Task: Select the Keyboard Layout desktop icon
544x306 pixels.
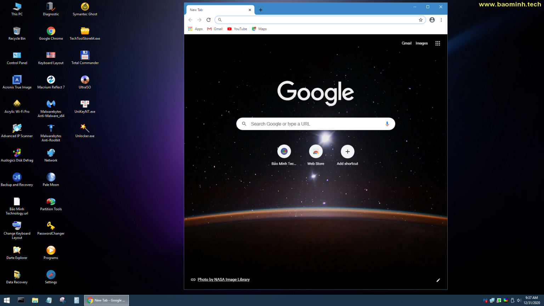Action: tap(51, 58)
